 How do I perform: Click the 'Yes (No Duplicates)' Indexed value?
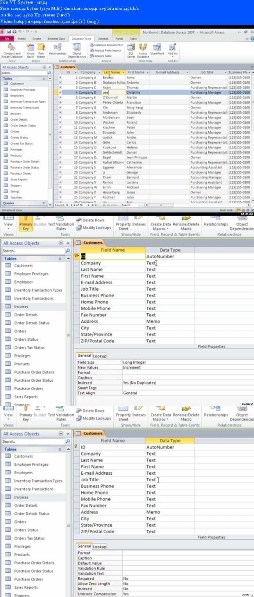click(140, 383)
